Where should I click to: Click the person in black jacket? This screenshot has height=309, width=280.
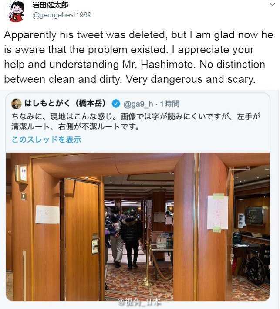click(x=131, y=239)
